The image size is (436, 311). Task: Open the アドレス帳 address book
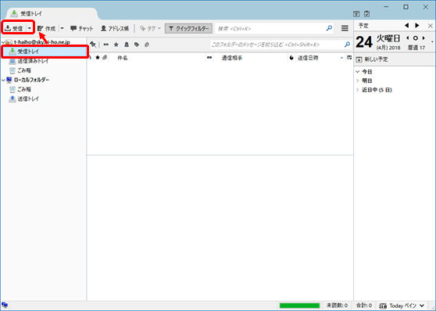pyautogui.click(x=115, y=28)
